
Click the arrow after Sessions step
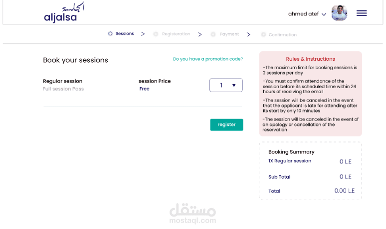click(143, 34)
